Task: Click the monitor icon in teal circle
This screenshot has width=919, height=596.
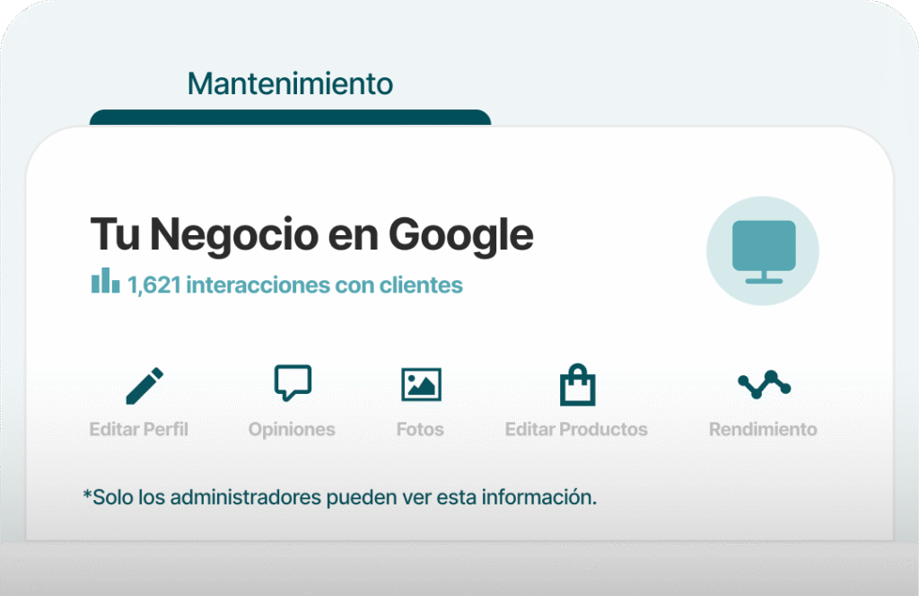Action: (x=763, y=250)
